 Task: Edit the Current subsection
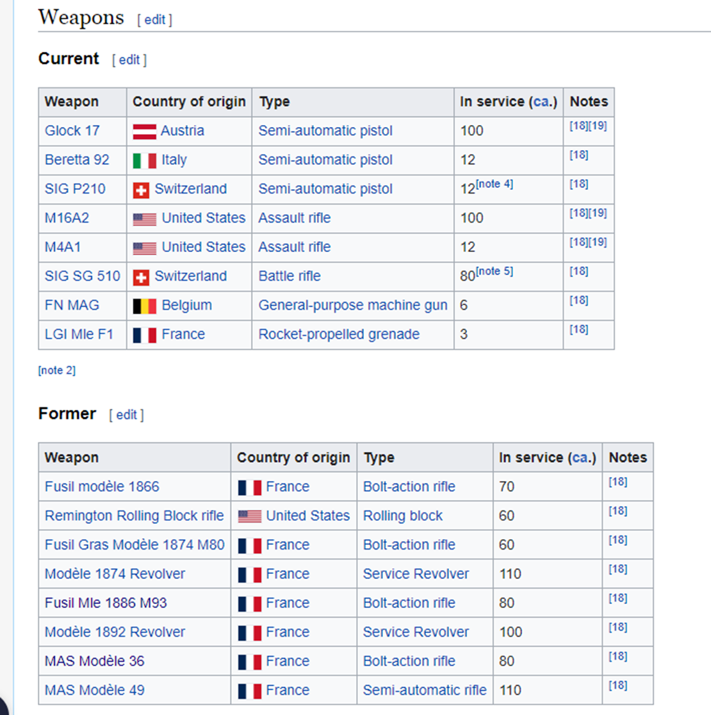(x=129, y=60)
